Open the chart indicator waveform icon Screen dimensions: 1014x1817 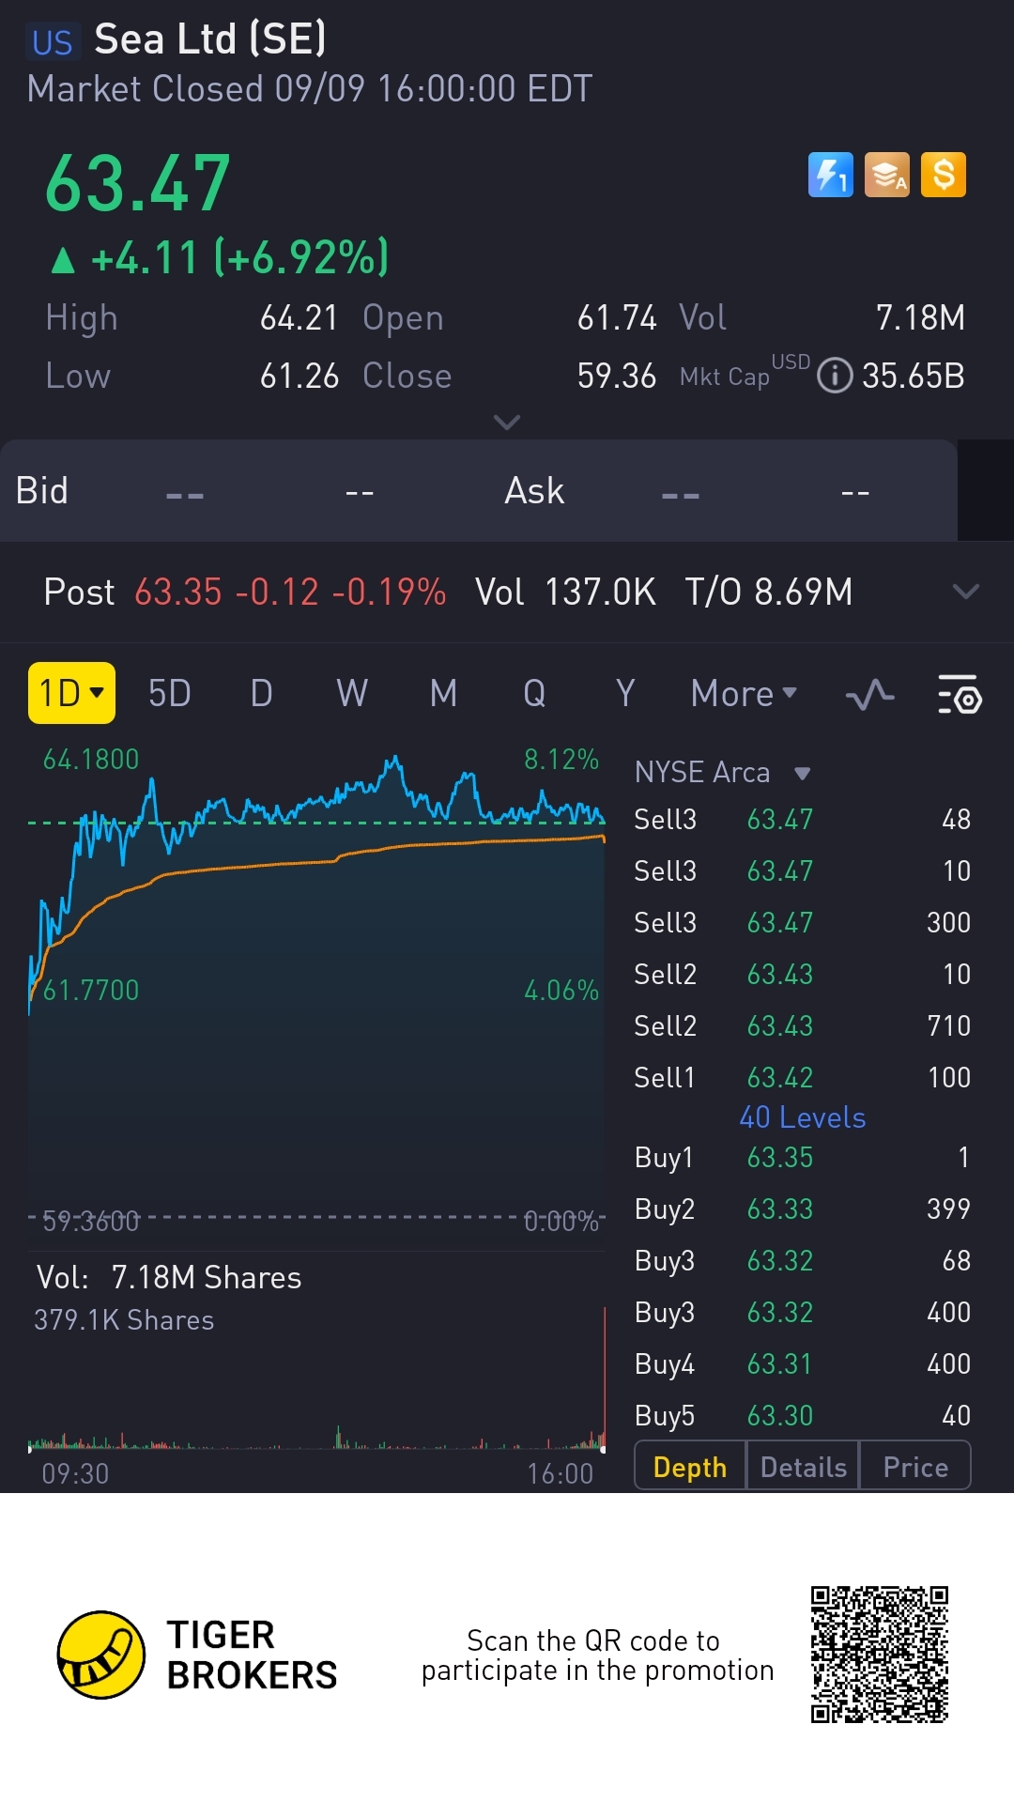tap(870, 695)
